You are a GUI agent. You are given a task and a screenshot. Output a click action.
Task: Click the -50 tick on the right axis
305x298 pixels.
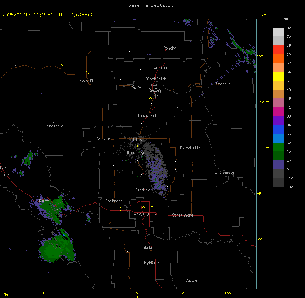tap(260, 193)
